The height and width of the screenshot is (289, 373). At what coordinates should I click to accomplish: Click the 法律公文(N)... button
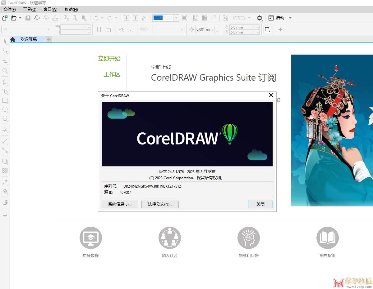[x=160, y=204]
